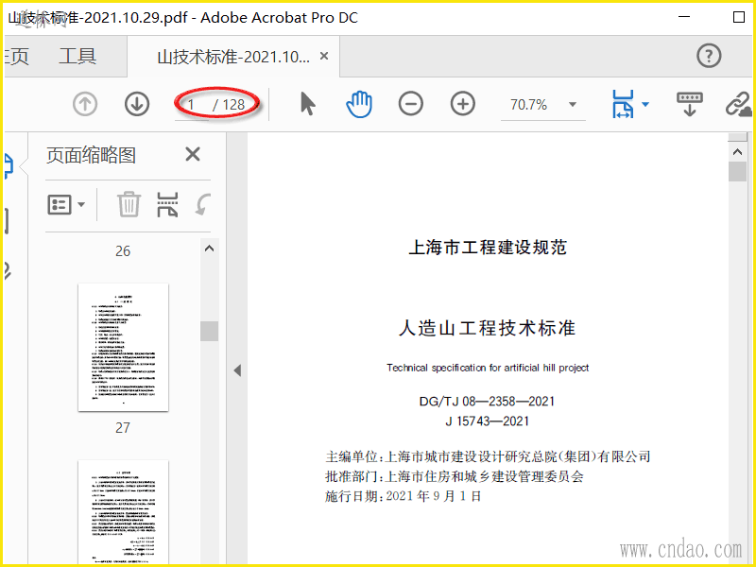
Task: Minimize the Acrobat window
Action: tap(684, 17)
